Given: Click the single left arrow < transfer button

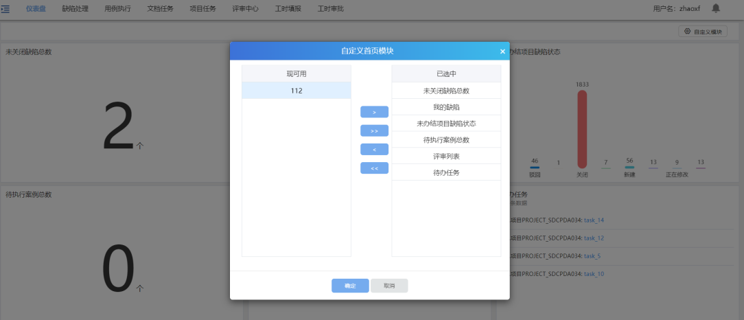Looking at the screenshot, I should click(374, 149).
